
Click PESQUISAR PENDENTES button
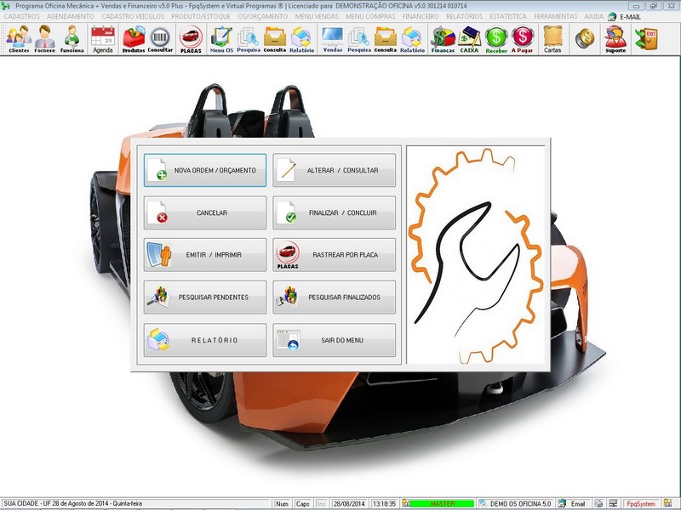point(205,297)
